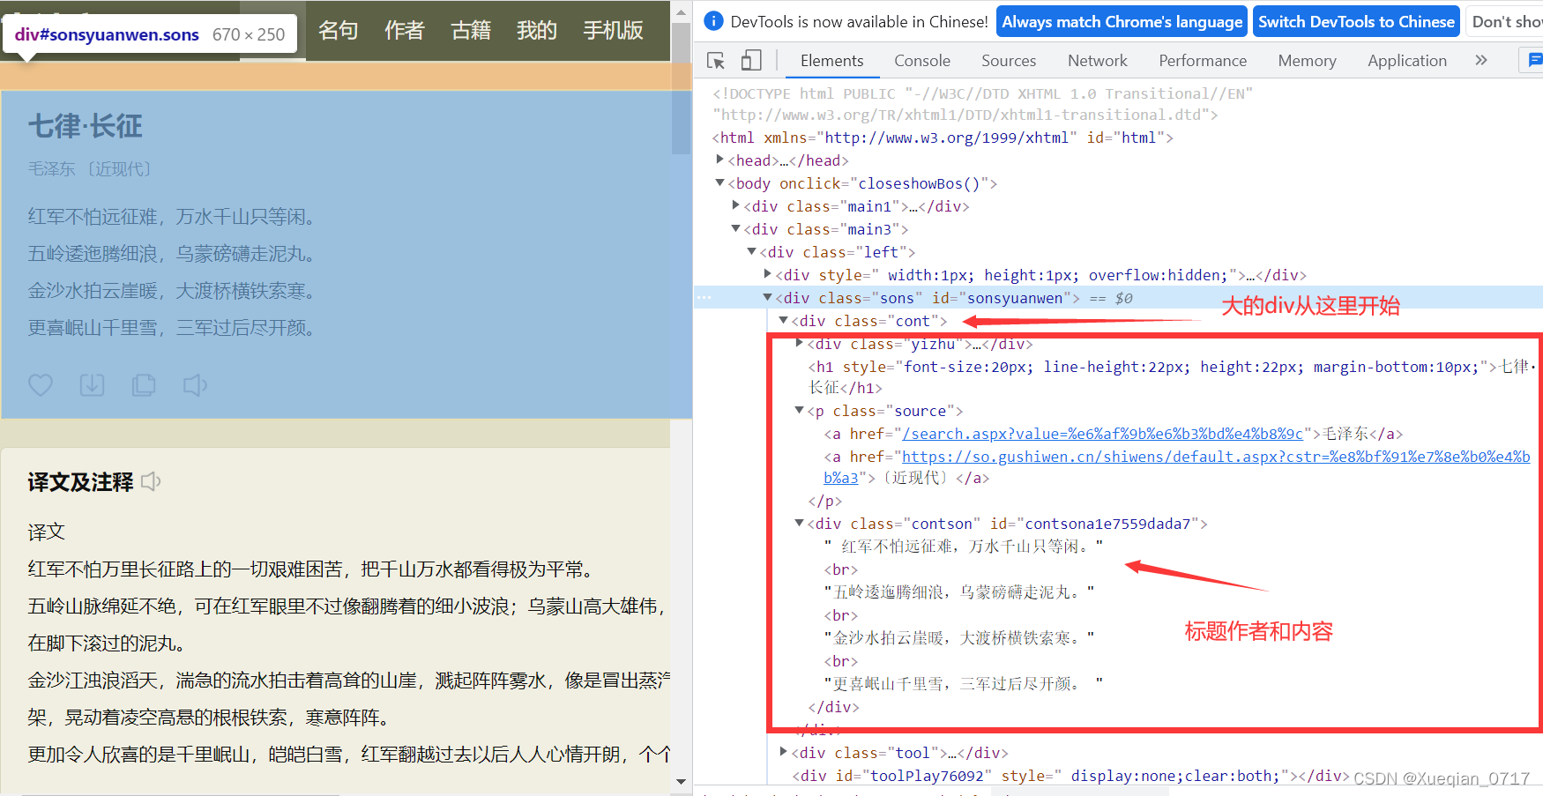Image resolution: width=1543 pixels, height=796 pixels.
Task: Click the page vertical scrollbar thumb
Action: coord(681,89)
